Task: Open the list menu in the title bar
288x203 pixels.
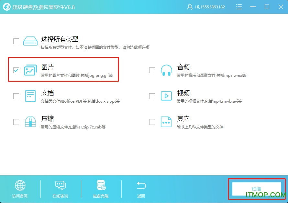Action: pyautogui.click(x=239, y=6)
